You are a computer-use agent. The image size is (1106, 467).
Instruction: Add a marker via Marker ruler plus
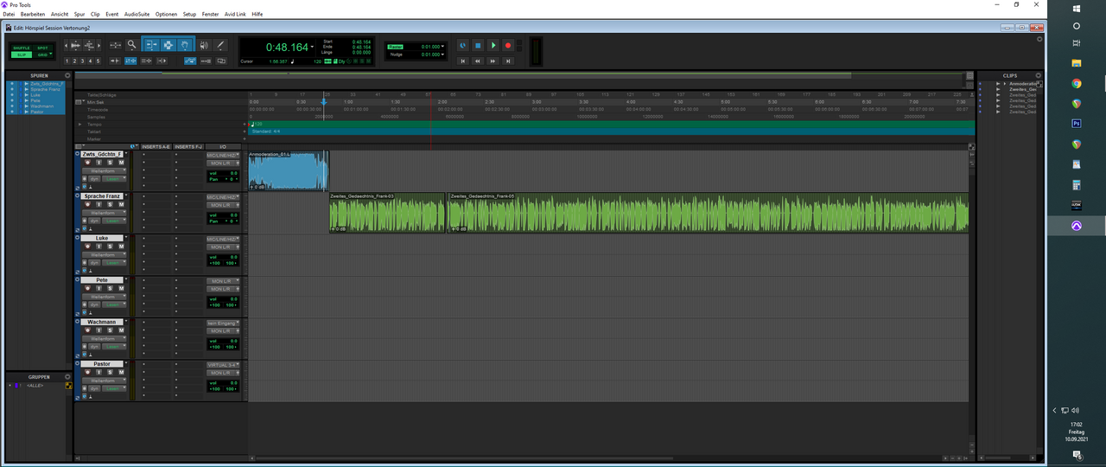(245, 138)
